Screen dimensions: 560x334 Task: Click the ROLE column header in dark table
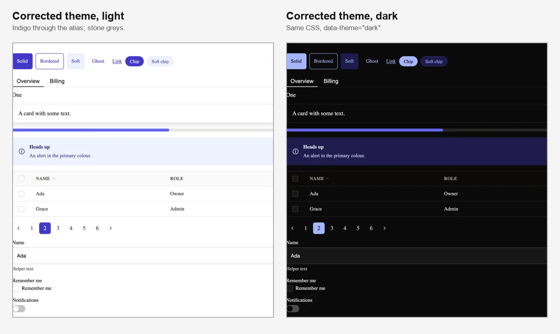[450, 179]
